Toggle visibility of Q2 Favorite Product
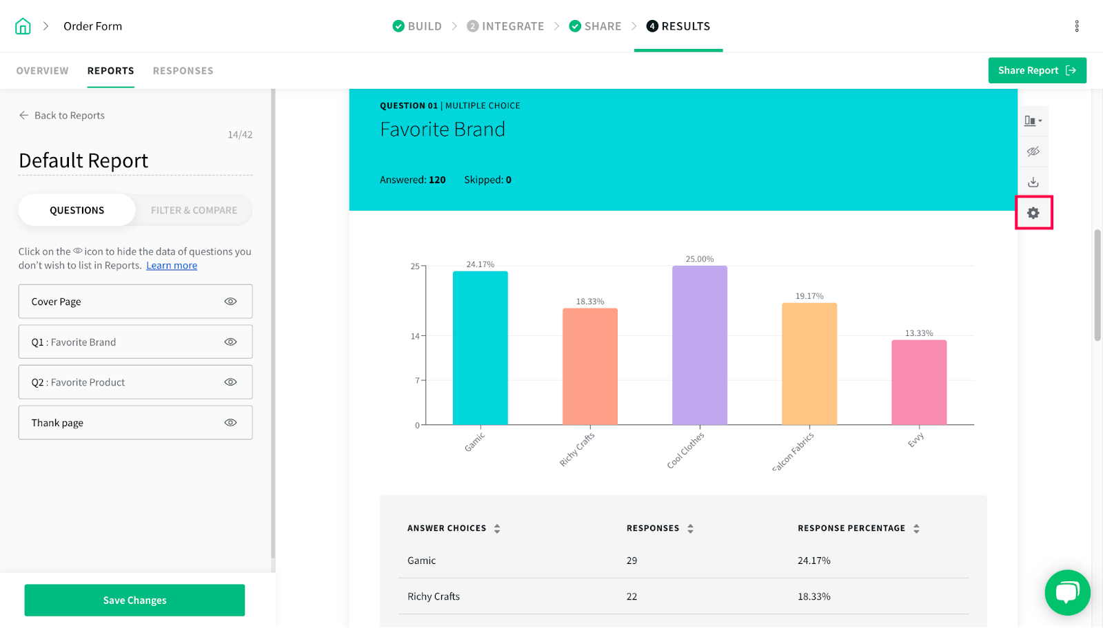1103x628 pixels. click(230, 382)
